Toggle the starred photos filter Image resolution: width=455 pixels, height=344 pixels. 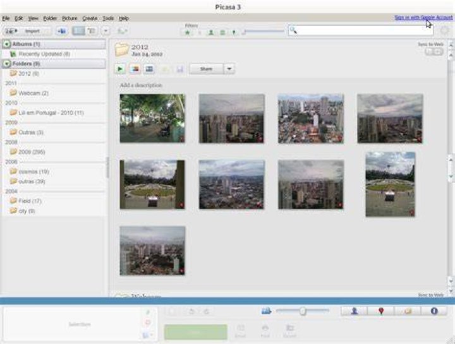[x=188, y=32]
